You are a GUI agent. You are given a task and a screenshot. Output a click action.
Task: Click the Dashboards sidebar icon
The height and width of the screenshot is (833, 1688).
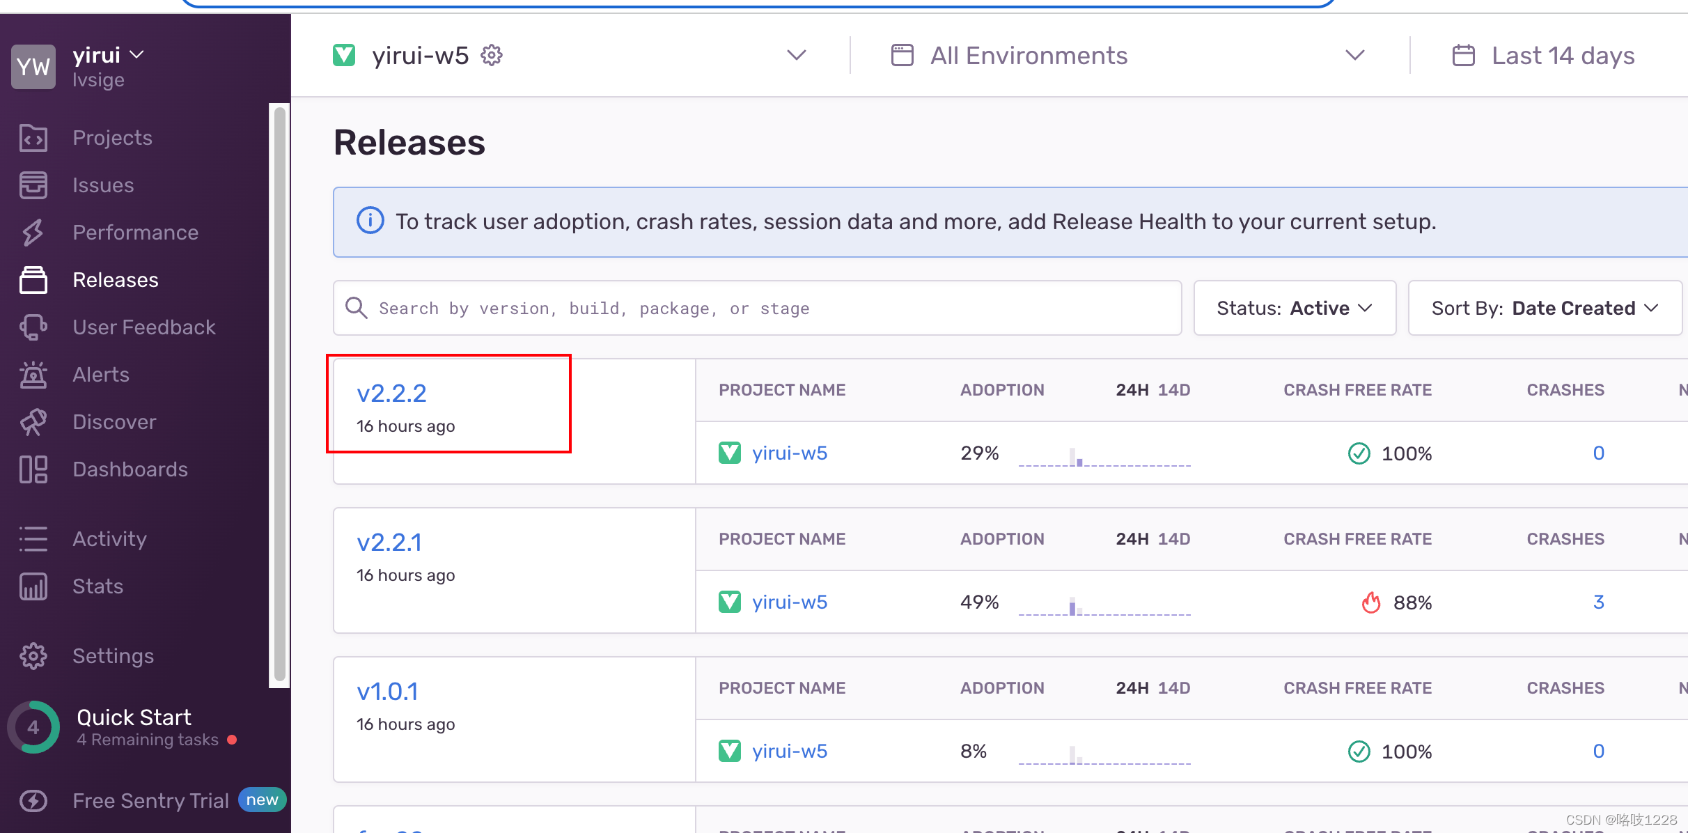[x=33, y=469]
